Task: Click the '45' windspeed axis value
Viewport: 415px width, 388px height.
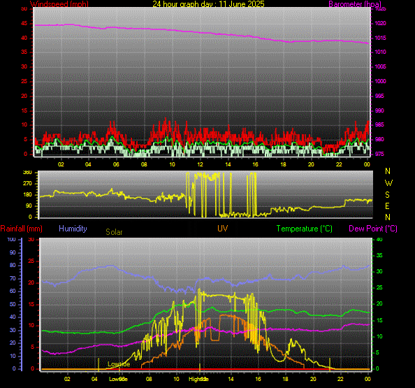Action: [24, 23]
